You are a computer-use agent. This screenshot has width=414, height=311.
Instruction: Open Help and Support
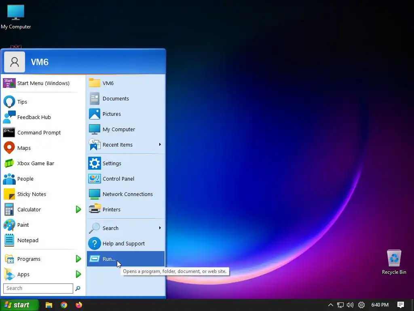pos(126,243)
